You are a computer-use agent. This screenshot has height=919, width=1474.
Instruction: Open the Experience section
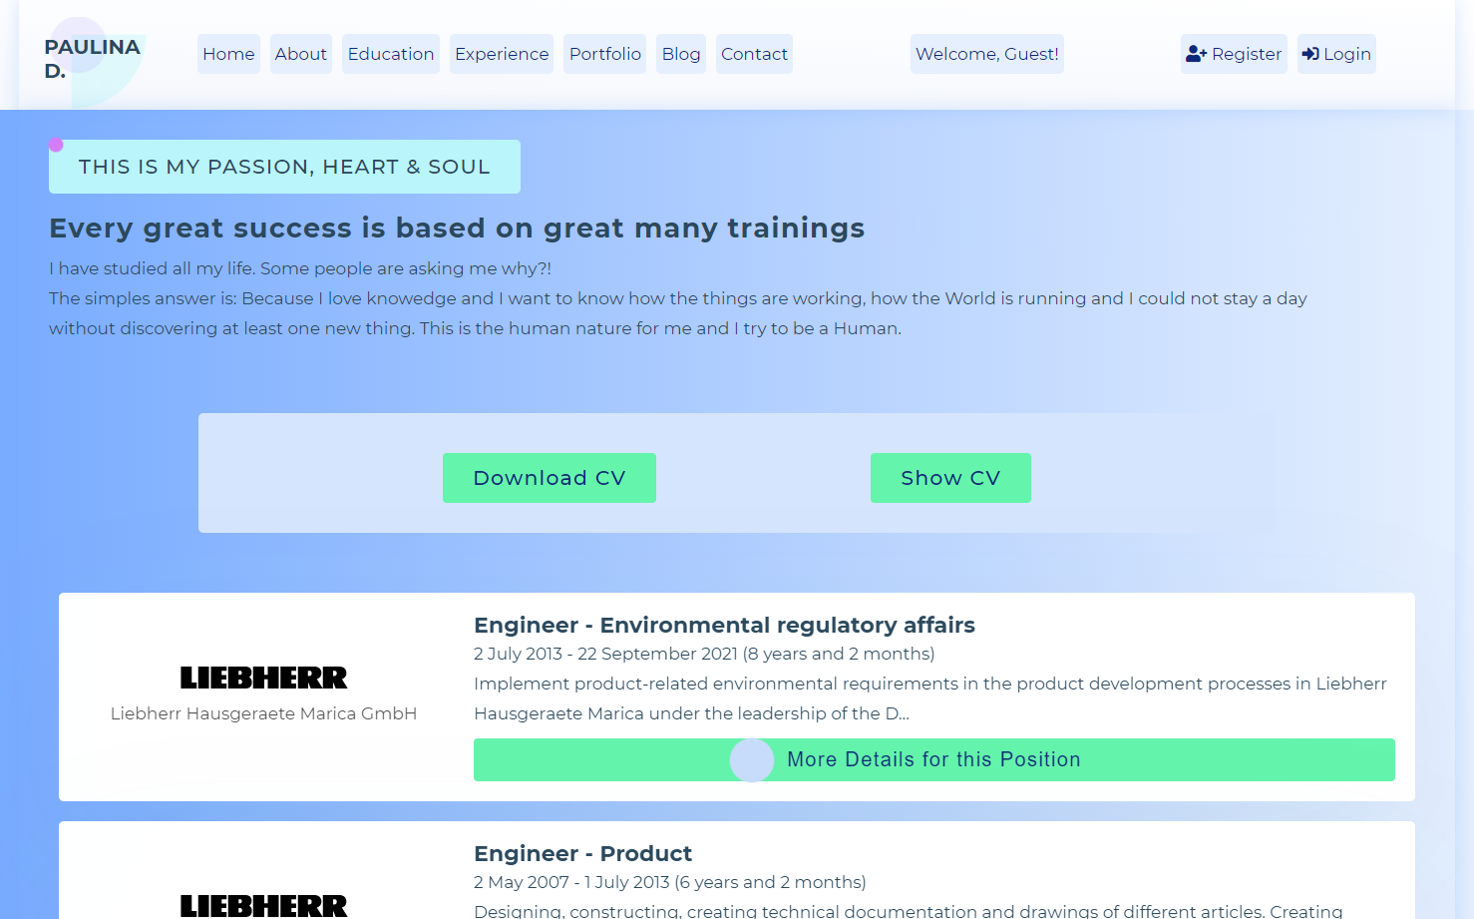tap(501, 54)
